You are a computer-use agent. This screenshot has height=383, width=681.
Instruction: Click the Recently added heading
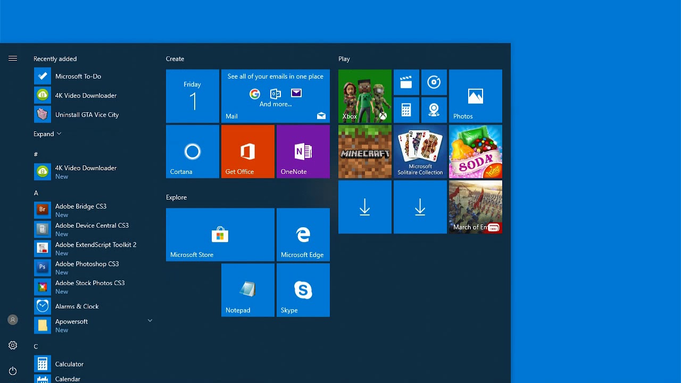[x=55, y=59]
